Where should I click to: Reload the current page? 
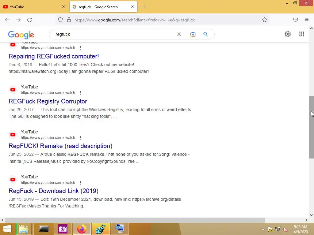pos(29,20)
